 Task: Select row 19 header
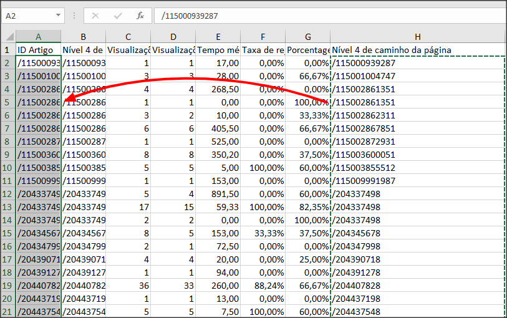[7, 286]
